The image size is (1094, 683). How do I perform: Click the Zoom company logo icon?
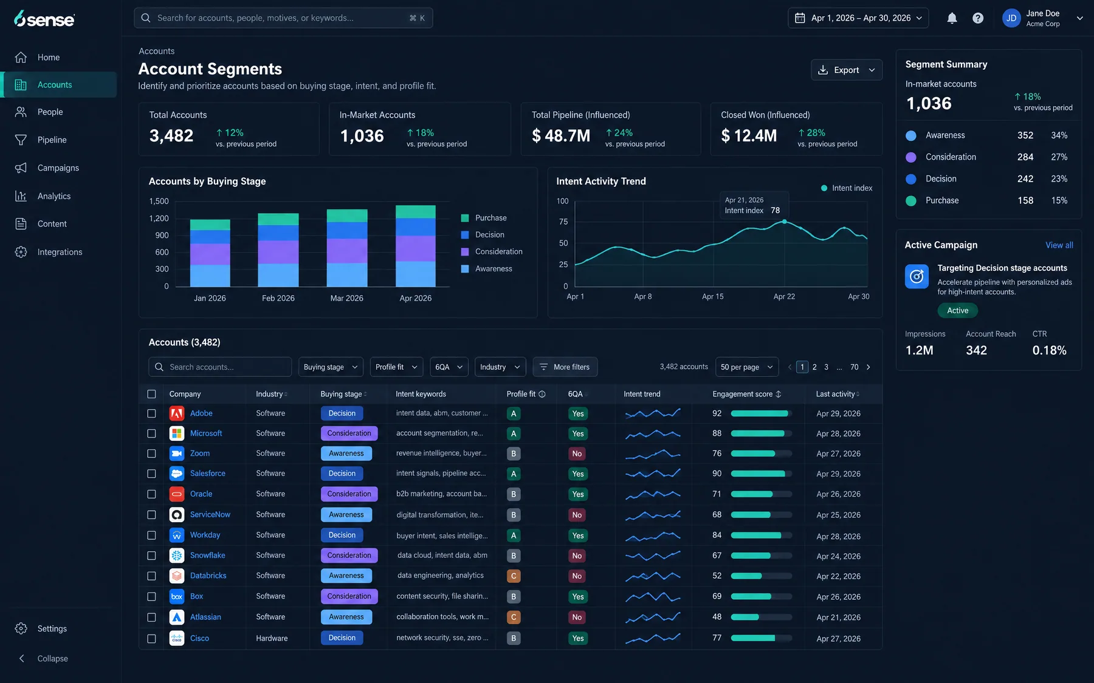click(x=177, y=454)
